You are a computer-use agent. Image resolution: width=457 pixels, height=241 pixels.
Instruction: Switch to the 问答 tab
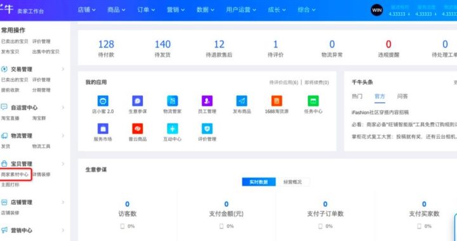click(x=402, y=96)
